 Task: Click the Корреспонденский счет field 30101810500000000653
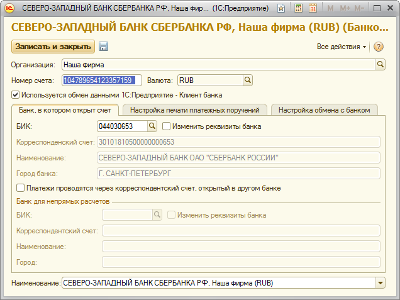[238, 142]
